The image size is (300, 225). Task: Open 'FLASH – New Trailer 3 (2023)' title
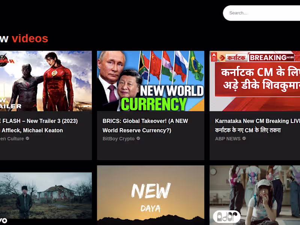[x=39, y=126]
